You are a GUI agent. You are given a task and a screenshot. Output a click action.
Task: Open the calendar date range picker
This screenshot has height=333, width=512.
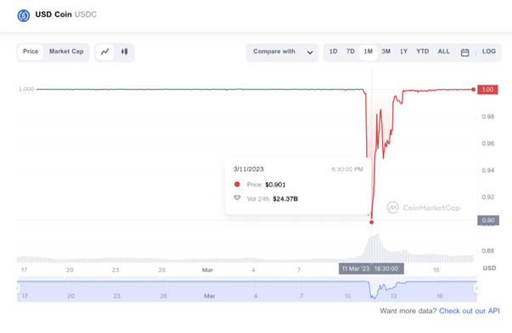[464, 53]
